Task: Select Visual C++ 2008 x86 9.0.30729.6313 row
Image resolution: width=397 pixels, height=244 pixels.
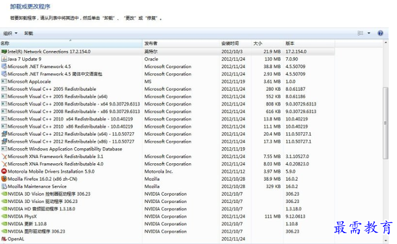Action: (167, 112)
